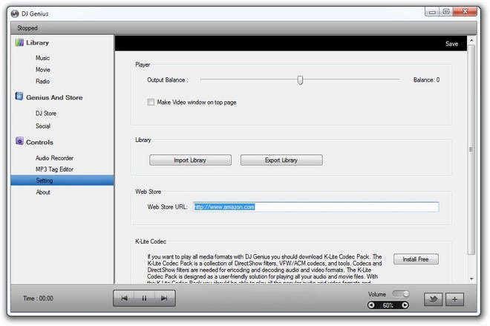Click the plus button at bottom right
This screenshot has width=490, height=326.
(x=454, y=299)
